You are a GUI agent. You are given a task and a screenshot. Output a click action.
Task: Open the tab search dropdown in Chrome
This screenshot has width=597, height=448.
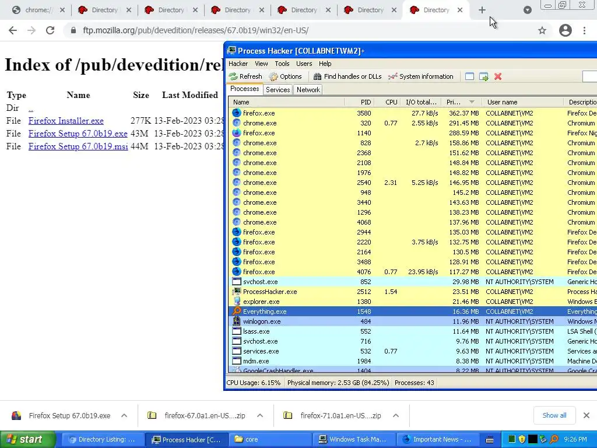coord(527,10)
